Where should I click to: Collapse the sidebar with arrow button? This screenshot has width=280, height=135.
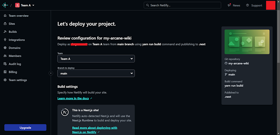[x=51, y=73]
